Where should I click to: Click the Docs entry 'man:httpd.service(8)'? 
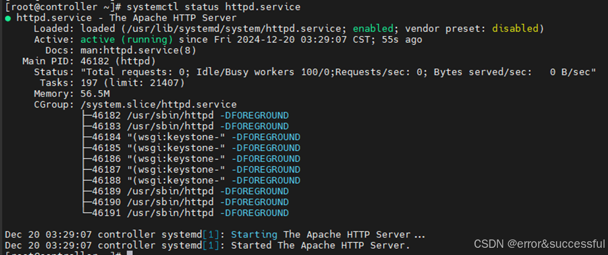point(138,50)
